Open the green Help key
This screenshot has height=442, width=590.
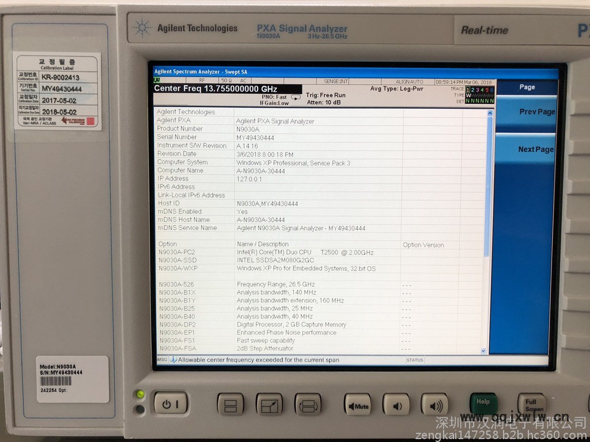(x=483, y=403)
